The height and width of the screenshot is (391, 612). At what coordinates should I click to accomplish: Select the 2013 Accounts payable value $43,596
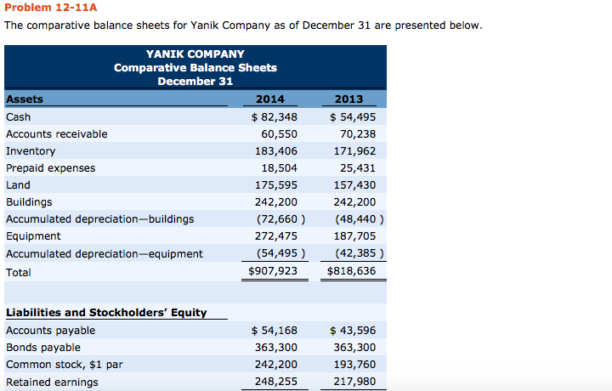point(355,330)
